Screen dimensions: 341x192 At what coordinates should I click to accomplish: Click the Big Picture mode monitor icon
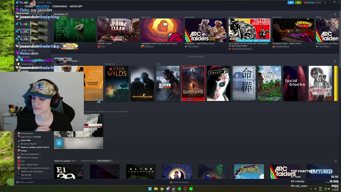pos(325,2)
